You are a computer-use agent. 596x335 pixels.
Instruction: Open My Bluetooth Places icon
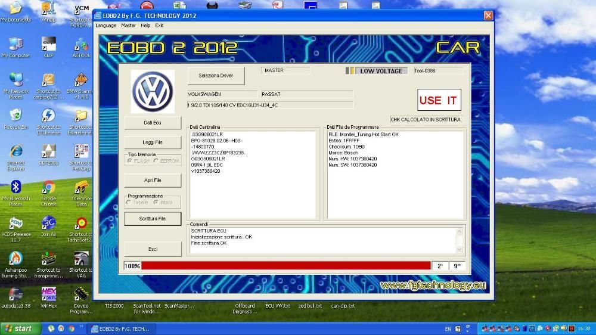click(16, 188)
